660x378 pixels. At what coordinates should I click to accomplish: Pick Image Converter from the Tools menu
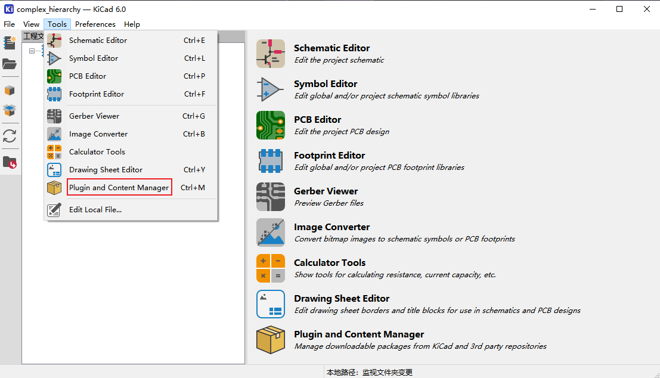[98, 134]
